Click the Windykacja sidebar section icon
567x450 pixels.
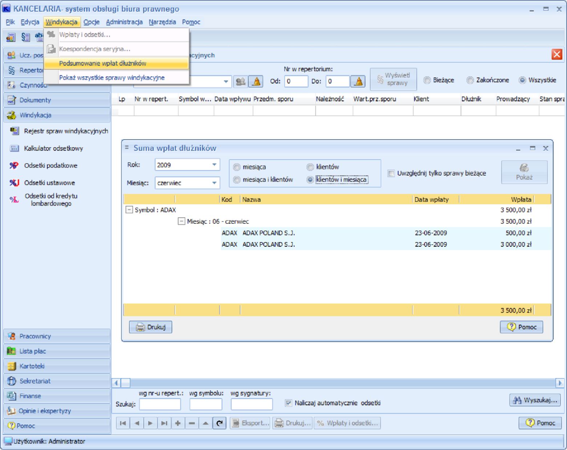[x=12, y=115]
